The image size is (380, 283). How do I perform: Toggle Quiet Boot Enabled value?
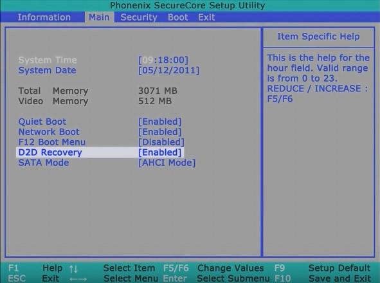tap(159, 122)
